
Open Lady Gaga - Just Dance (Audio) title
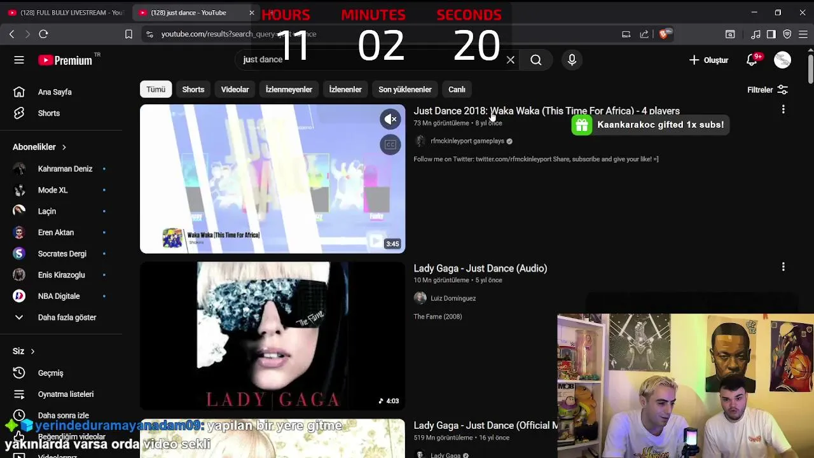(480, 268)
